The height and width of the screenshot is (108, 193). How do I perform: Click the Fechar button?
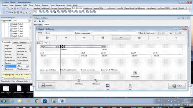[177, 86]
